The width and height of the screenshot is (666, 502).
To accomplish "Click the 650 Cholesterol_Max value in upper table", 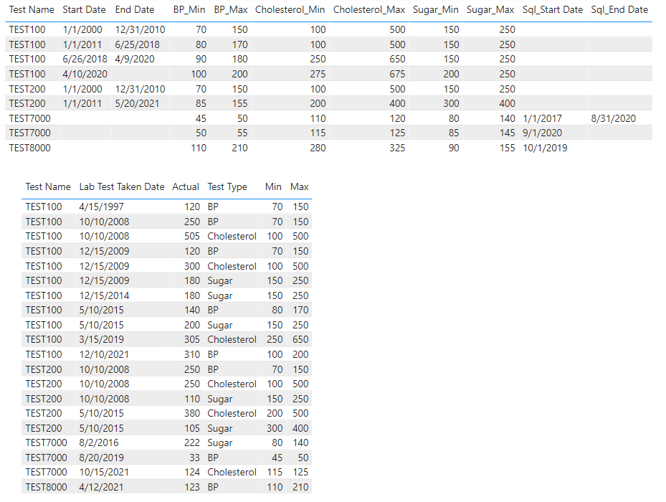I will pos(397,59).
